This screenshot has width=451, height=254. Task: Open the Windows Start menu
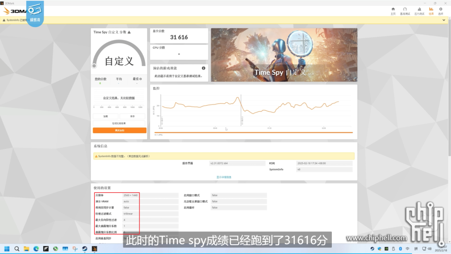coord(7,249)
